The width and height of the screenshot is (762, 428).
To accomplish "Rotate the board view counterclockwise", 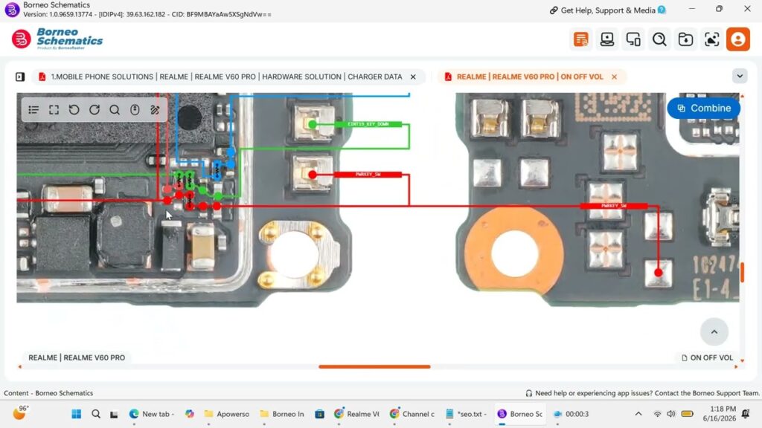I will 74,110.
